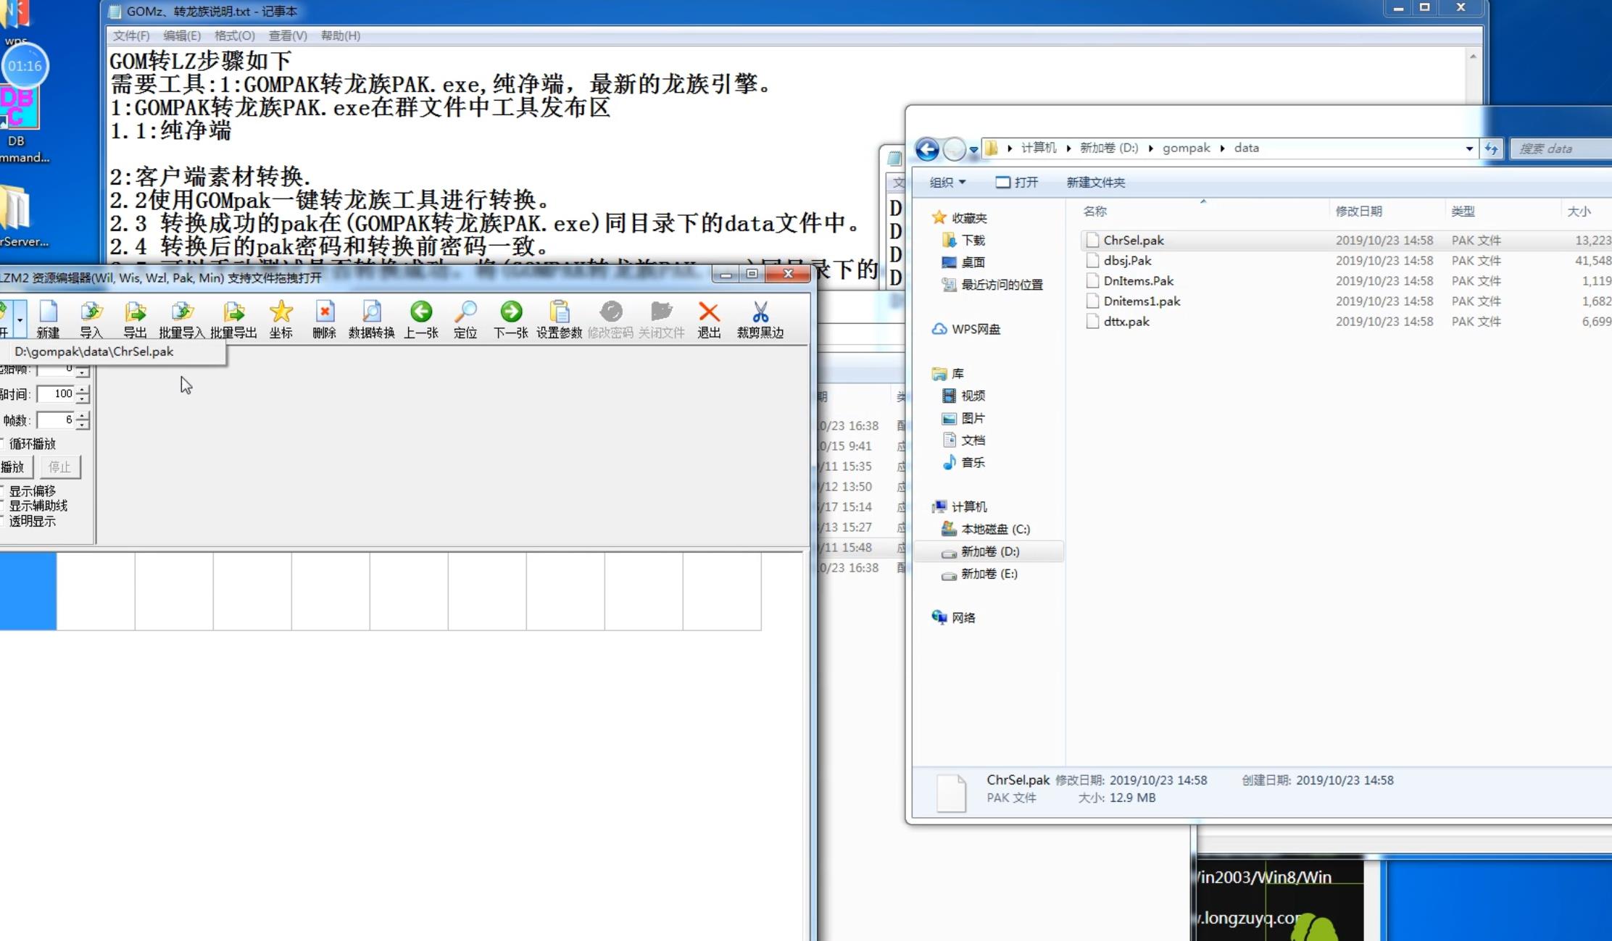Open 网络 in Explorer sidebar
The height and width of the screenshot is (941, 1612).
(x=953, y=618)
